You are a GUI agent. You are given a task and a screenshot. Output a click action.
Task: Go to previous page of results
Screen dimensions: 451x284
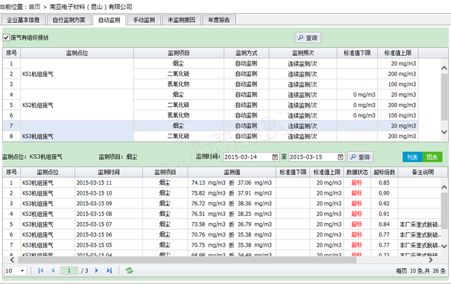[x=53, y=270]
